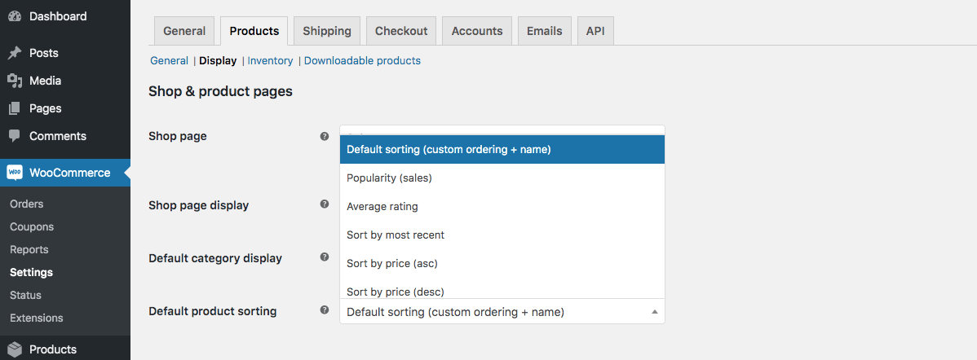
Task: Click the WooCommerce menu label
Action: tap(70, 173)
